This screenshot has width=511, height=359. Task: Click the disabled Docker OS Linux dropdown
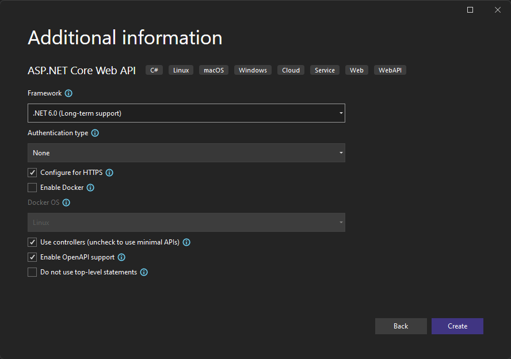pos(186,223)
